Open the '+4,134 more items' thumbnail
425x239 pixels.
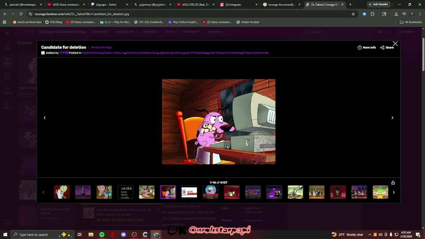[126, 192]
